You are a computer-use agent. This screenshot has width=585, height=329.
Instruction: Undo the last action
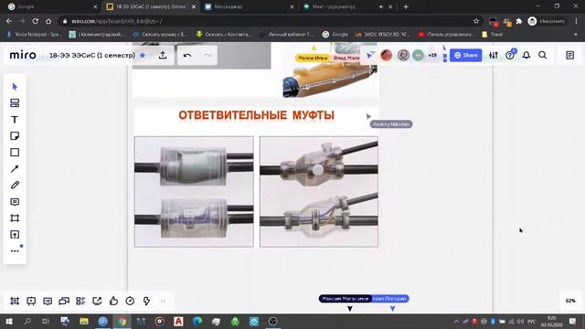tap(187, 55)
